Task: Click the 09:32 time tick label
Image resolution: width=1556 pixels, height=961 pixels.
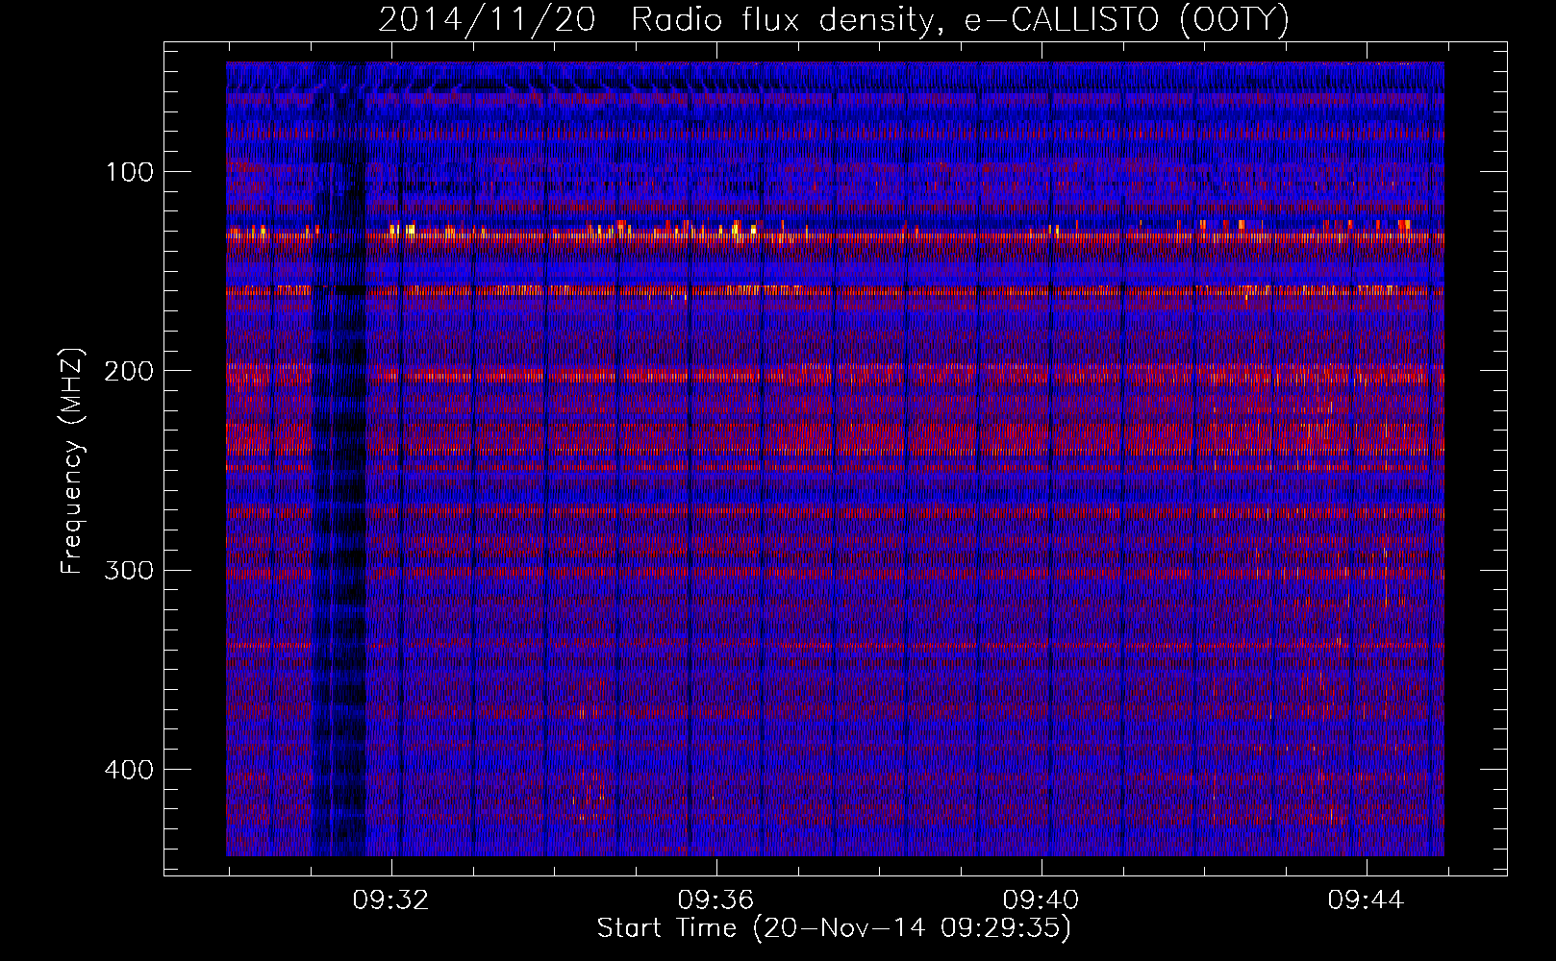Action: coord(391,900)
